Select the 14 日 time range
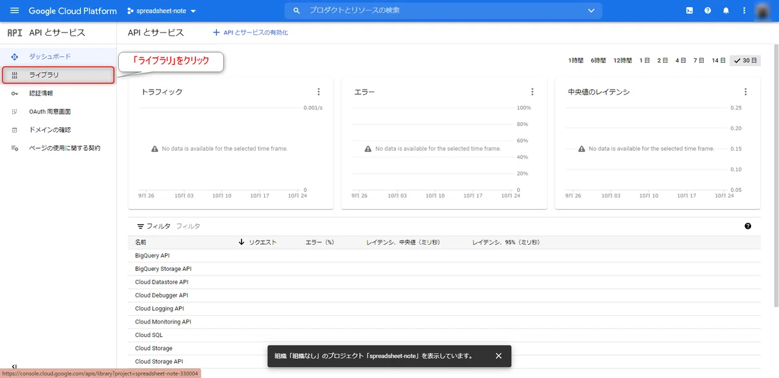779x378 pixels. tap(718, 60)
